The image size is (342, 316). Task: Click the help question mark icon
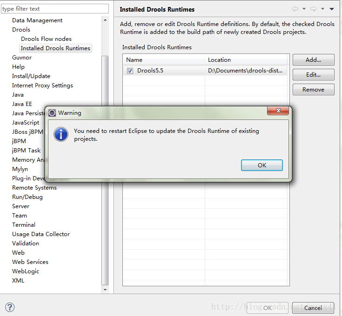(x=10, y=307)
